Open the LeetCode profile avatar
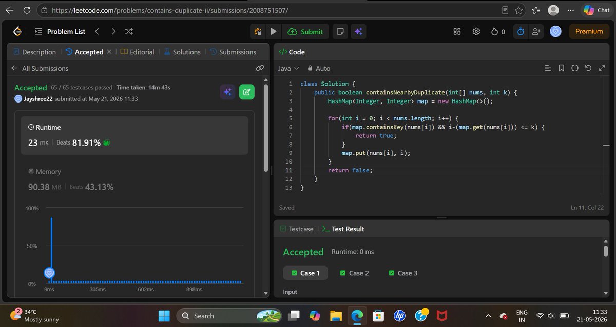The width and height of the screenshot is (616, 327). [555, 32]
